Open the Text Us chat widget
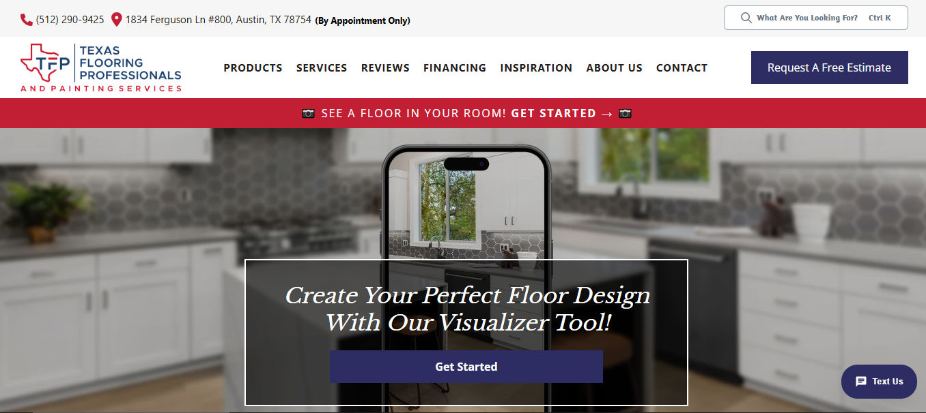This screenshot has width=926, height=413. click(879, 382)
